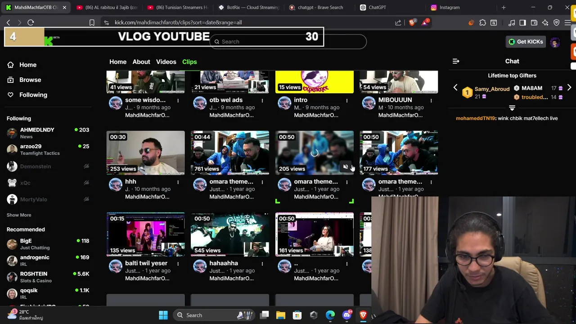Viewport: 576px width, 324px height.
Task: Expand Following list with Show More
Action: pyautogui.click(x=19, y=215)
